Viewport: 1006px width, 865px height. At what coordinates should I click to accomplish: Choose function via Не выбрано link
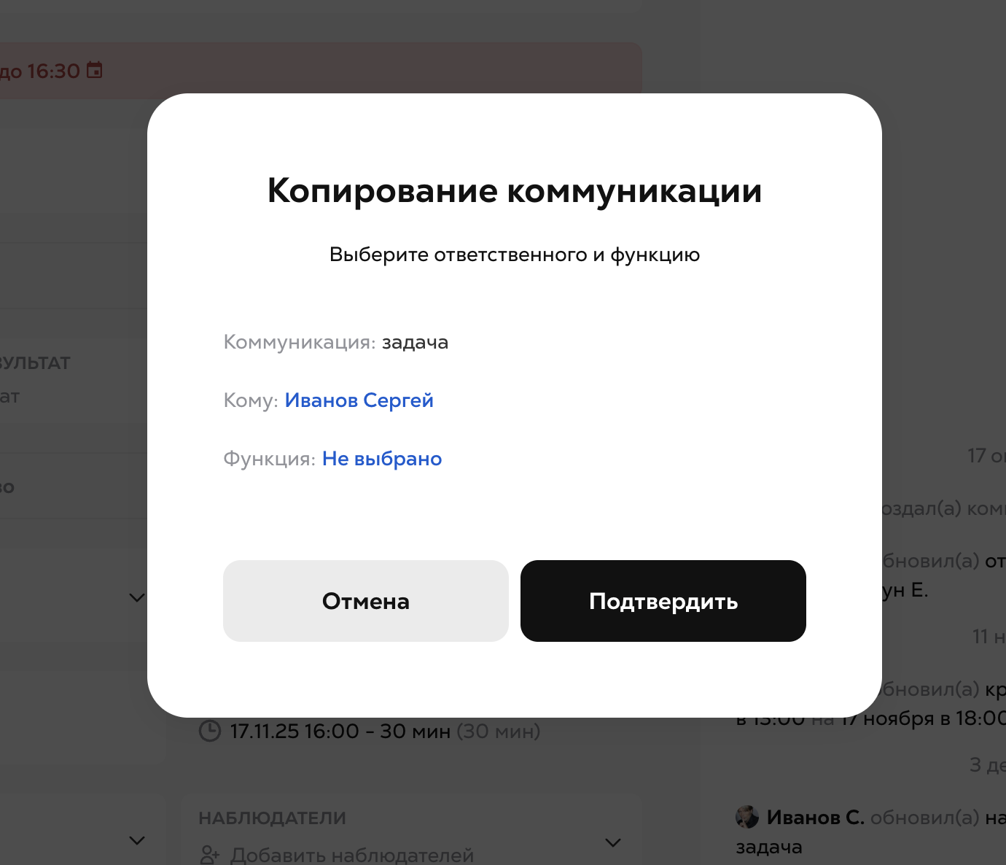pos(382,459)
